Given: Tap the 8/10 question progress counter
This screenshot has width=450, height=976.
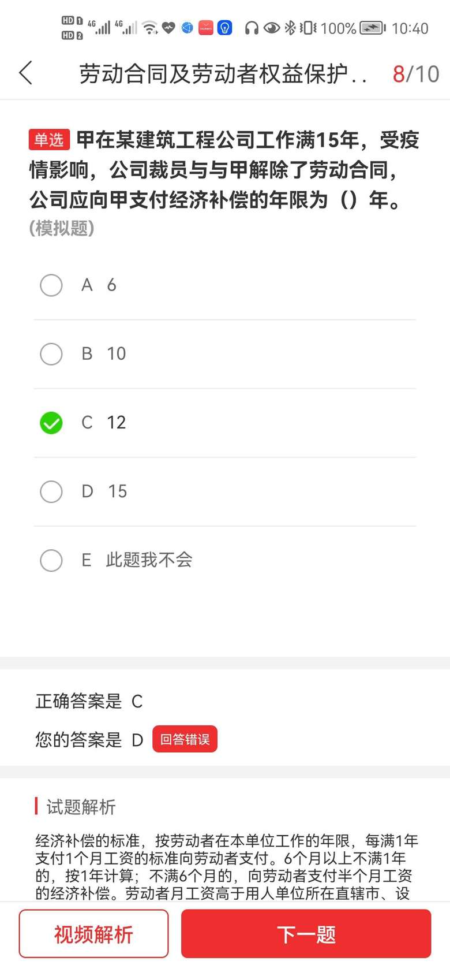Looking at the screenshot, I should click(x=415, y=74).
